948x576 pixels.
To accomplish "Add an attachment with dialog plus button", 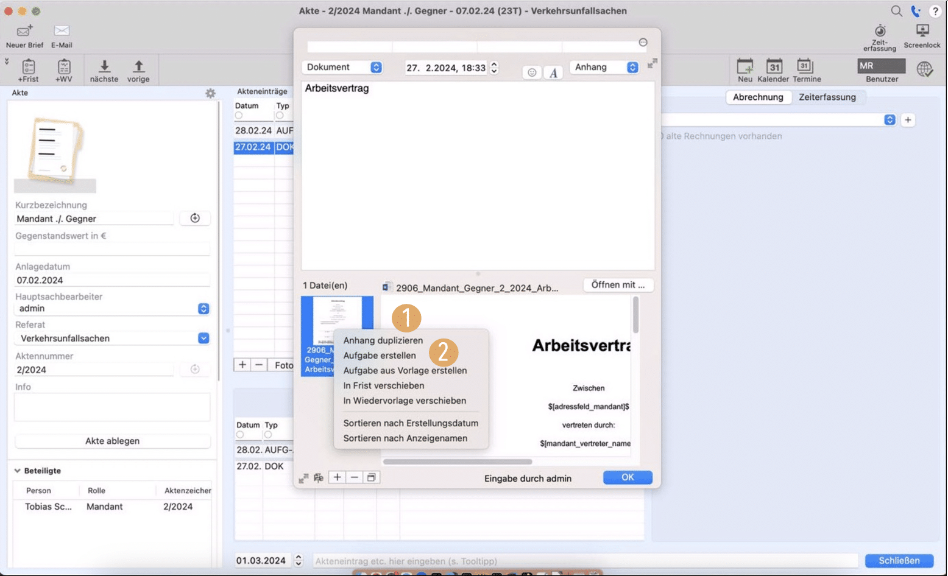I will click(337, 477).
